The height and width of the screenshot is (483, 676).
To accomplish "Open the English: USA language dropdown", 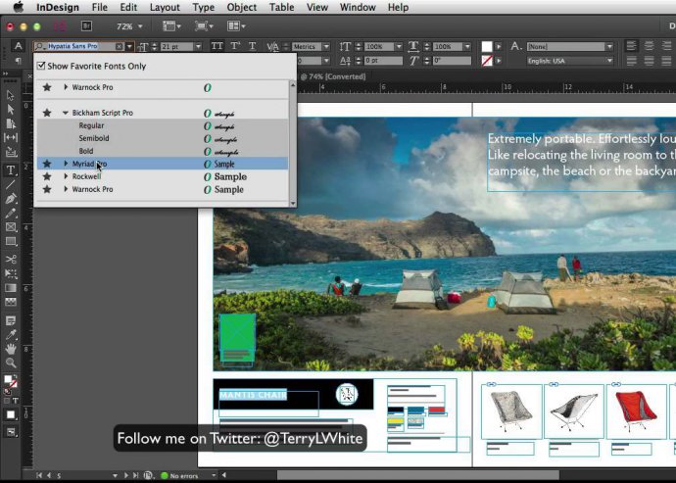I will [x=609, y=61].
